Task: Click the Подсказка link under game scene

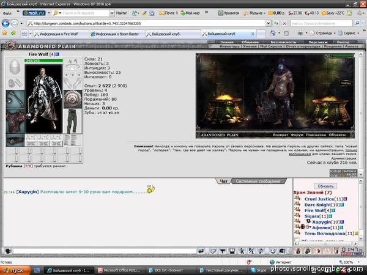Action: click(x=316, y=135)
